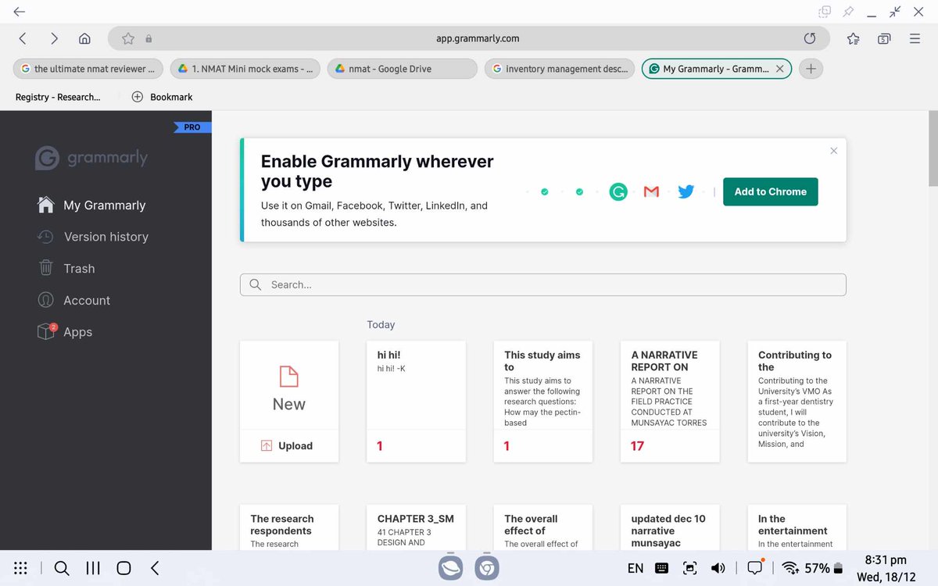The image size is (938, 586).
Task: Click the Account person icon
Action: (x=46, y=300)
